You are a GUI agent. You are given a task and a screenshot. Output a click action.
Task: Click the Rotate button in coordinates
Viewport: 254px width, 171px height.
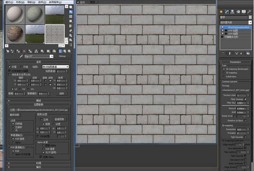tap(62, 93)
